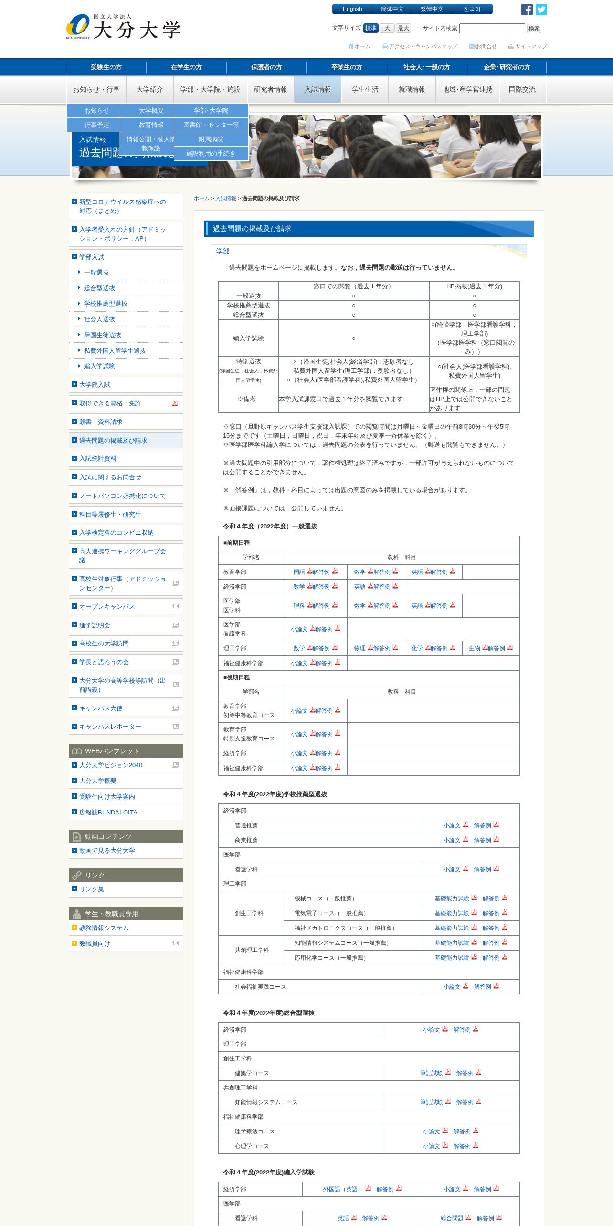613x1226 pixels.
Task: Select the 受験生の方 tab
Action: click(x=106, y=67)
